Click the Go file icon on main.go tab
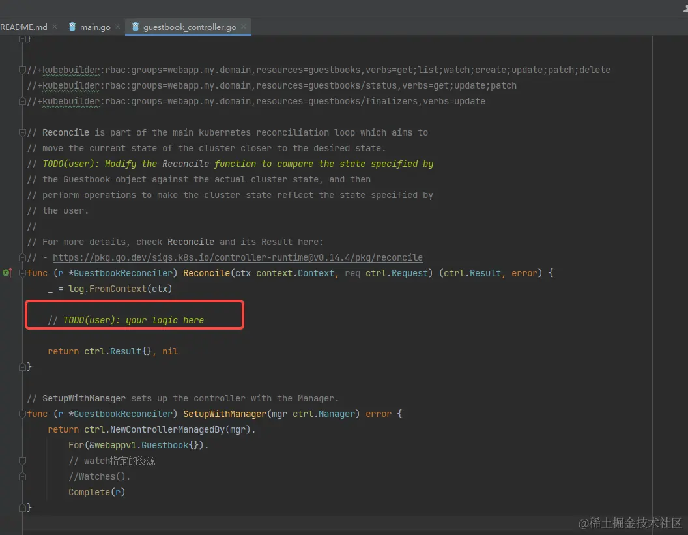This screenshot has width=688, height=535. tap(72, 27)
